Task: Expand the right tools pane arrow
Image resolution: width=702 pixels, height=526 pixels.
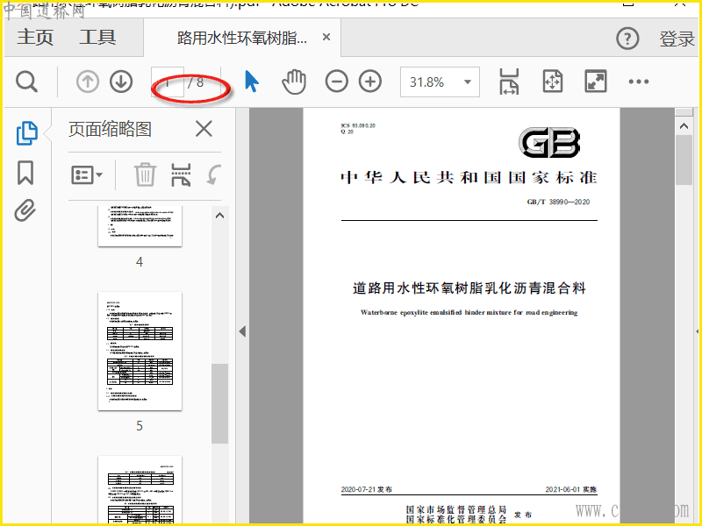Action: [x=697, y=331]
